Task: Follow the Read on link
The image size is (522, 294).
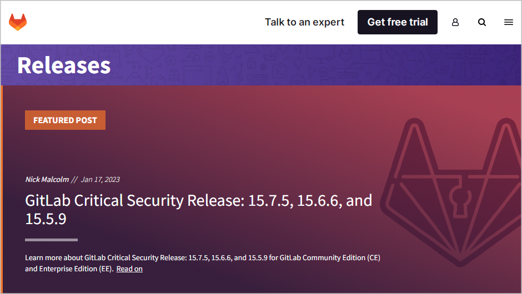Action: click(129, 268)
